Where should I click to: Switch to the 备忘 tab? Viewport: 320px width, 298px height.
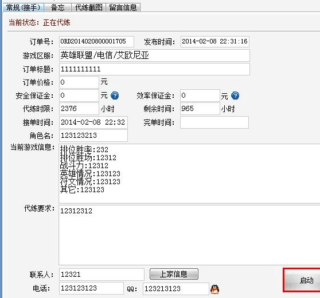click(x=58, y=7)
